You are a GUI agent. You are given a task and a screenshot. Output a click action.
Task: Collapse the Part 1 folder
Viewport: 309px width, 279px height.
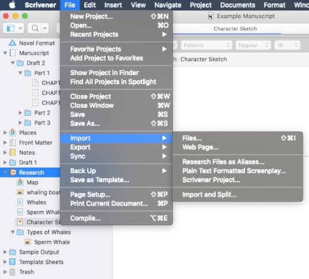tap(20, 73)
